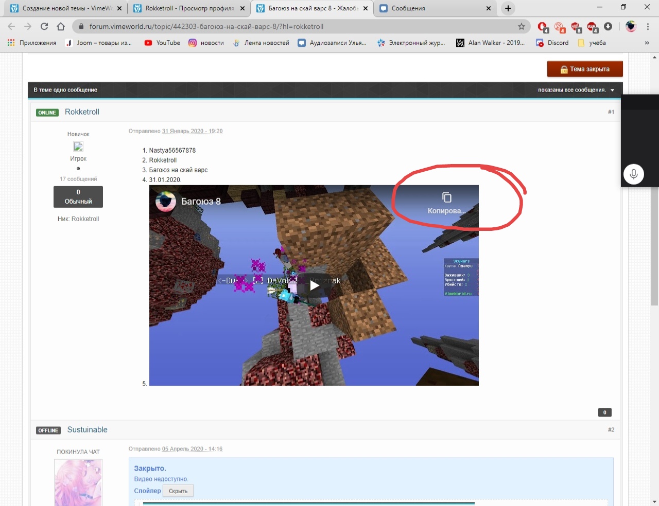Close the Сообщения tab
This screenshot has height=506, width=659.
point(489,8)
